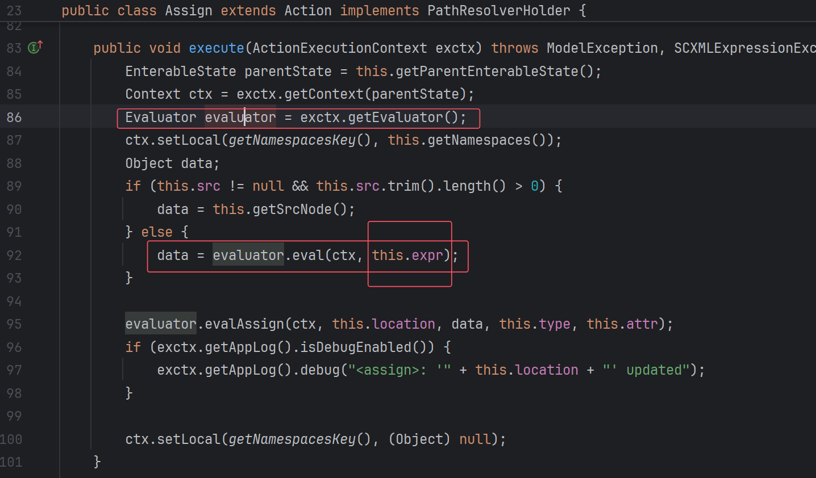816x478 pixels.
Task: Click line number 92 in the gutter
Action: pos(14,255)
